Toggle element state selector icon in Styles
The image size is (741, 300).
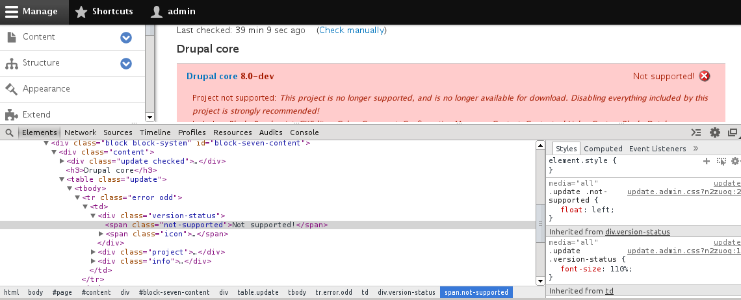coord(721,160)
